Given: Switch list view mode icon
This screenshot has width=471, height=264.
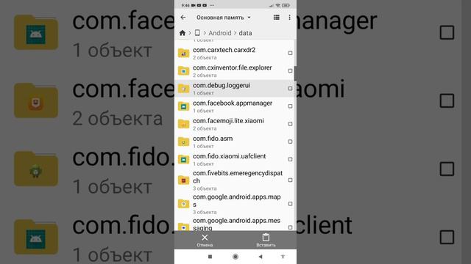Looking at the screenshot, I should coord(277,18).
